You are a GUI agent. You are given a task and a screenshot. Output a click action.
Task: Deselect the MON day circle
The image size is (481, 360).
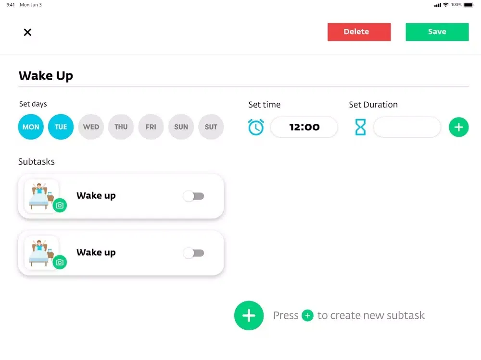(x=31, y=127)
